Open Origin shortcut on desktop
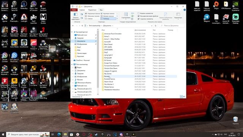243x137 pixels. pyautogui.click(x=216, y=5)
